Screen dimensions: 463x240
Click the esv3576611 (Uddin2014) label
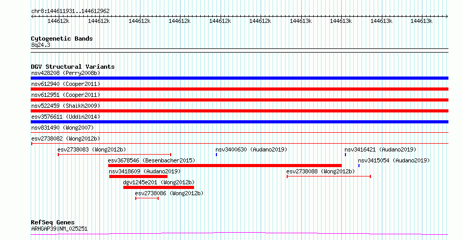coord(66,117)
